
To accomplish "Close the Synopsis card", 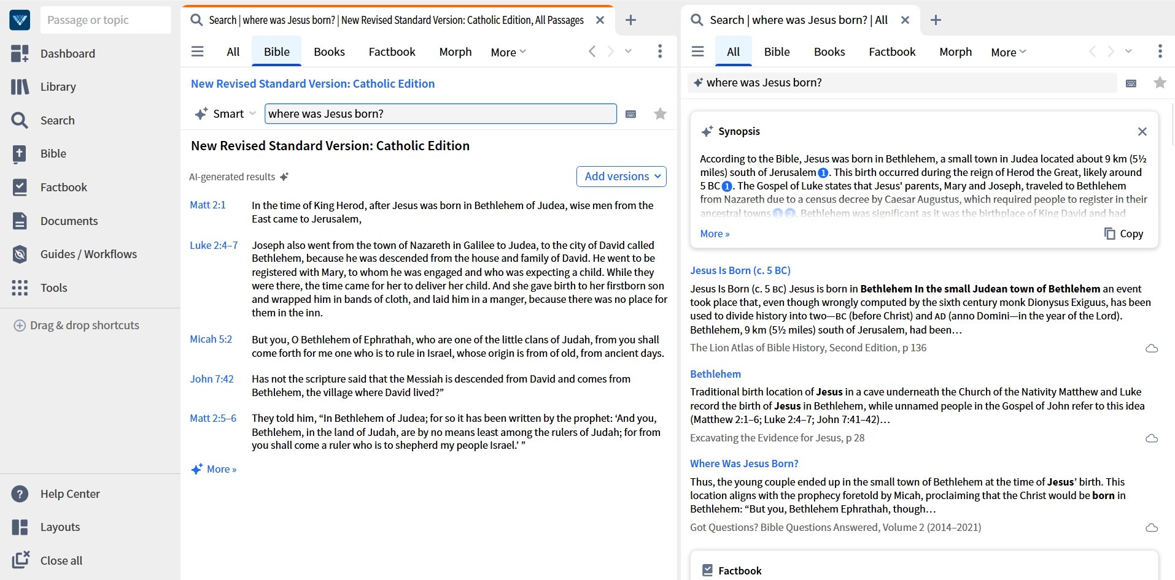I will click(x=1142, y=131).
